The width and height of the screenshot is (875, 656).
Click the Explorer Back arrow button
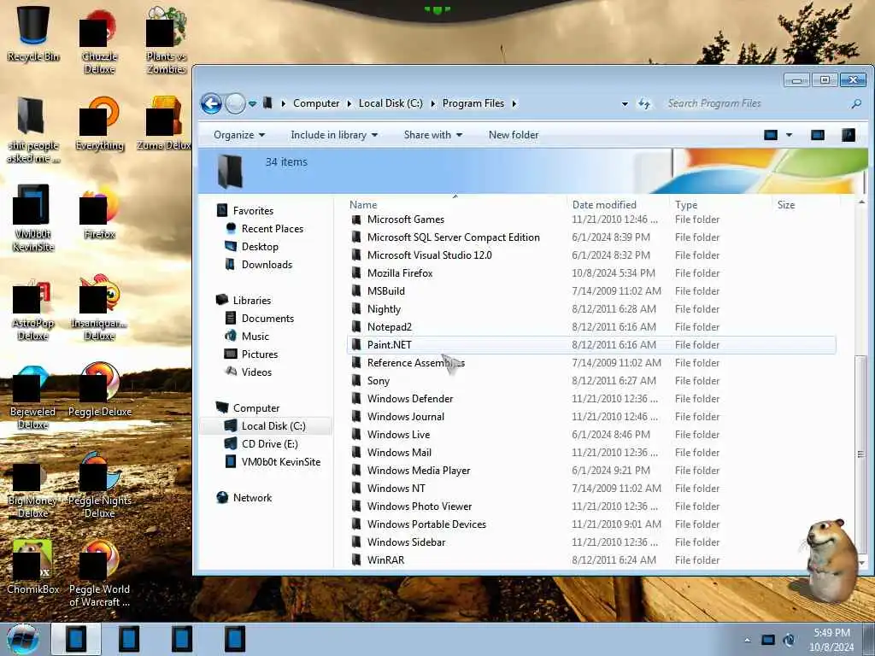coord(211,103)
